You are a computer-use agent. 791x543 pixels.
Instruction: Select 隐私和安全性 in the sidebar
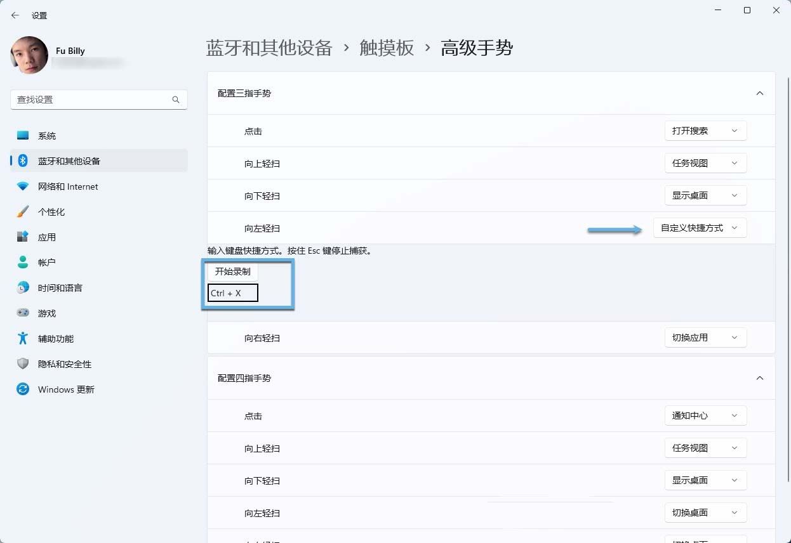pyautogui.click(x=65, y=363)
